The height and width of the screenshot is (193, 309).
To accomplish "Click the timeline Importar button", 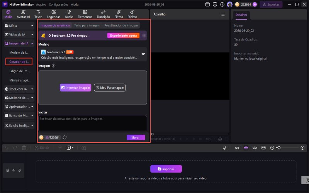I will pos(166,169).
